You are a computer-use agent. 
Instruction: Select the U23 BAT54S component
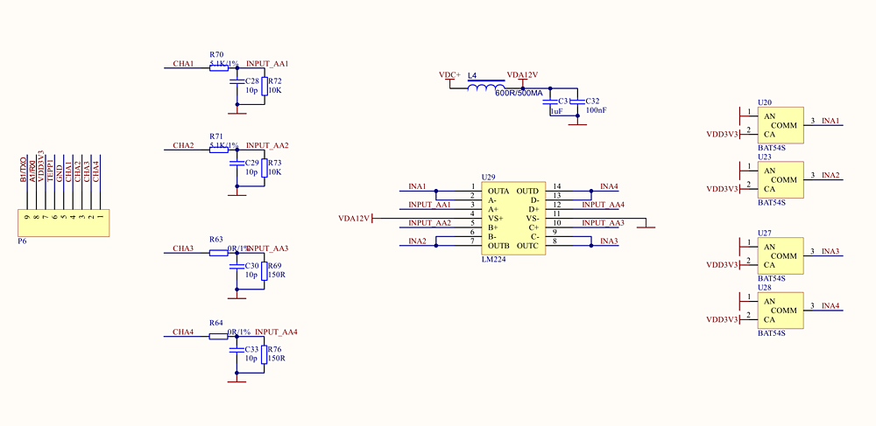[x=781, y=180]
